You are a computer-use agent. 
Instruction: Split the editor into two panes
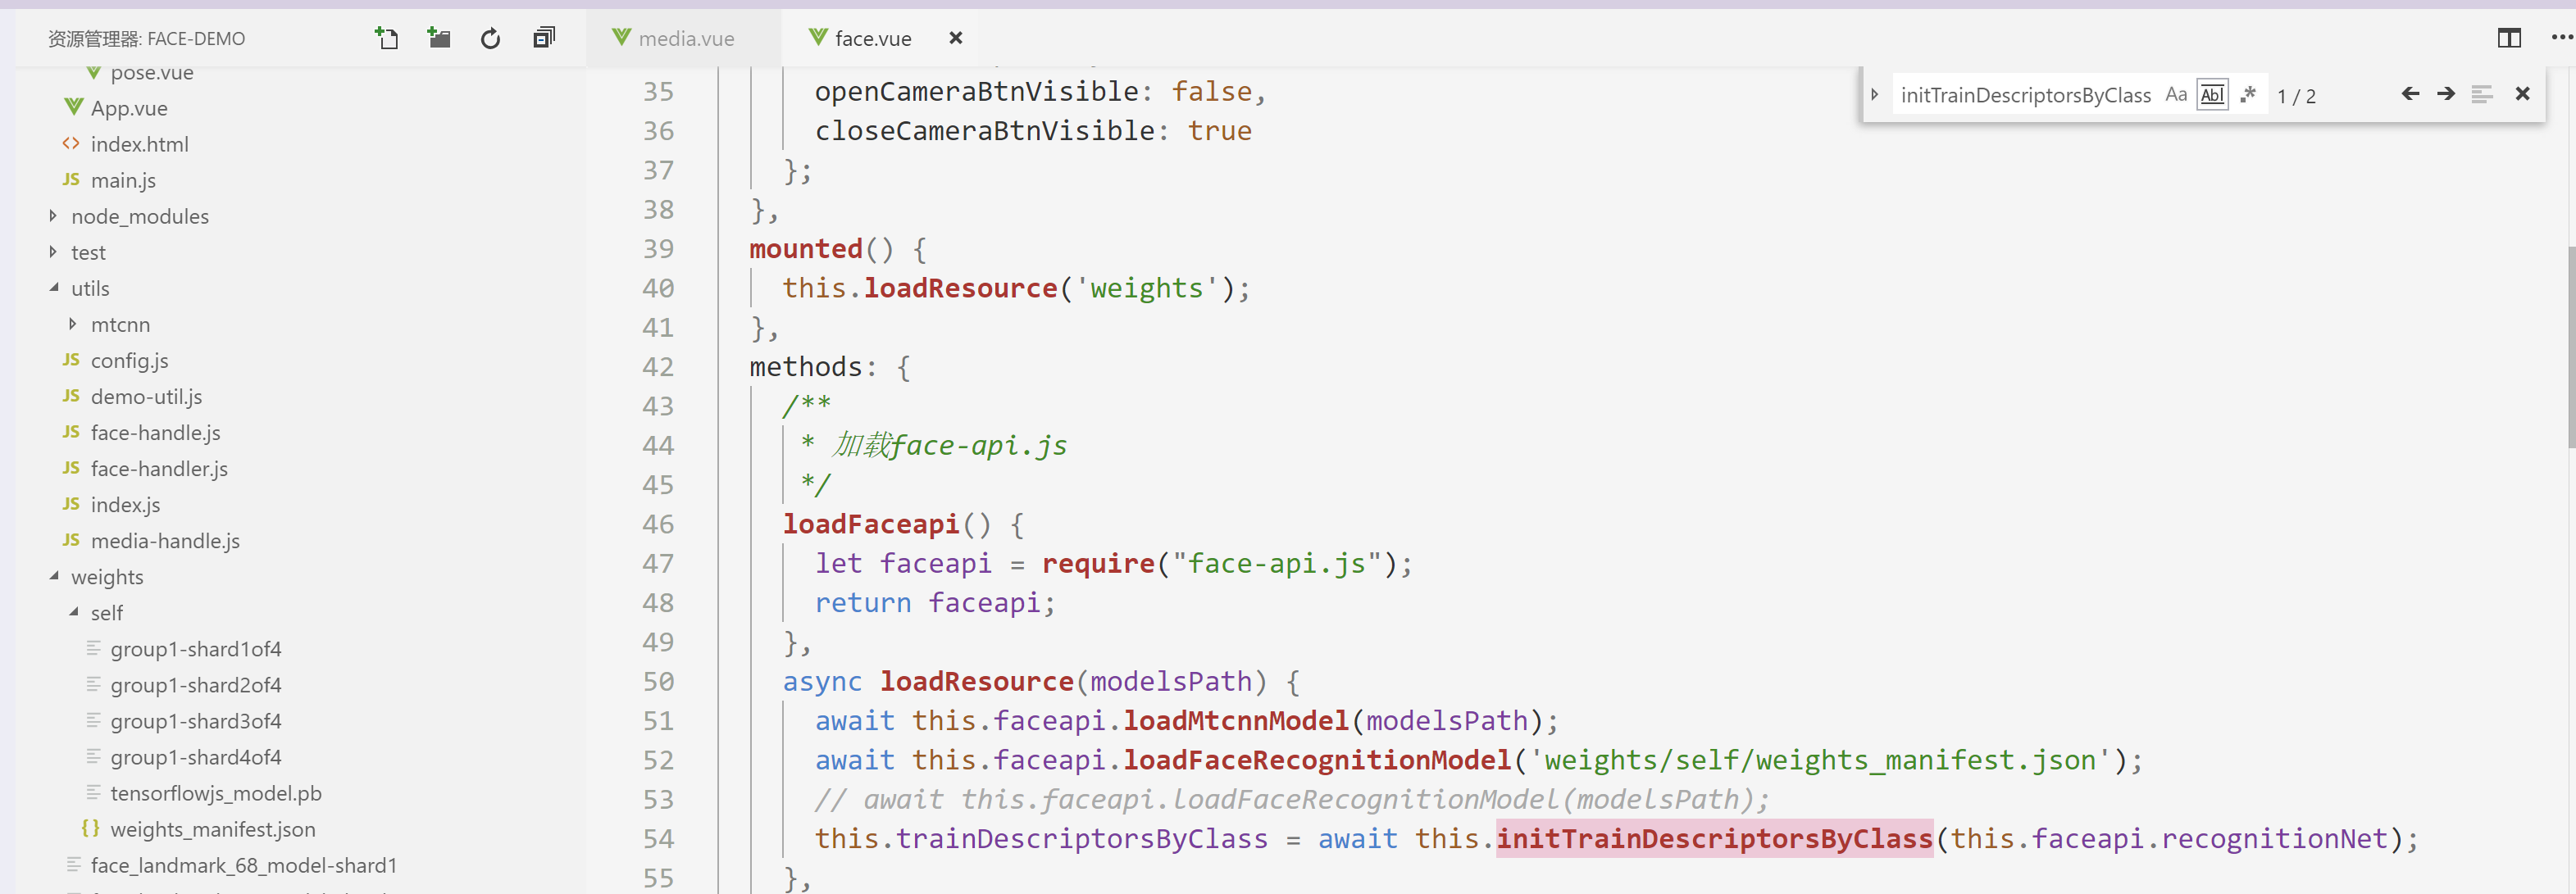[x=2511, y=38]
